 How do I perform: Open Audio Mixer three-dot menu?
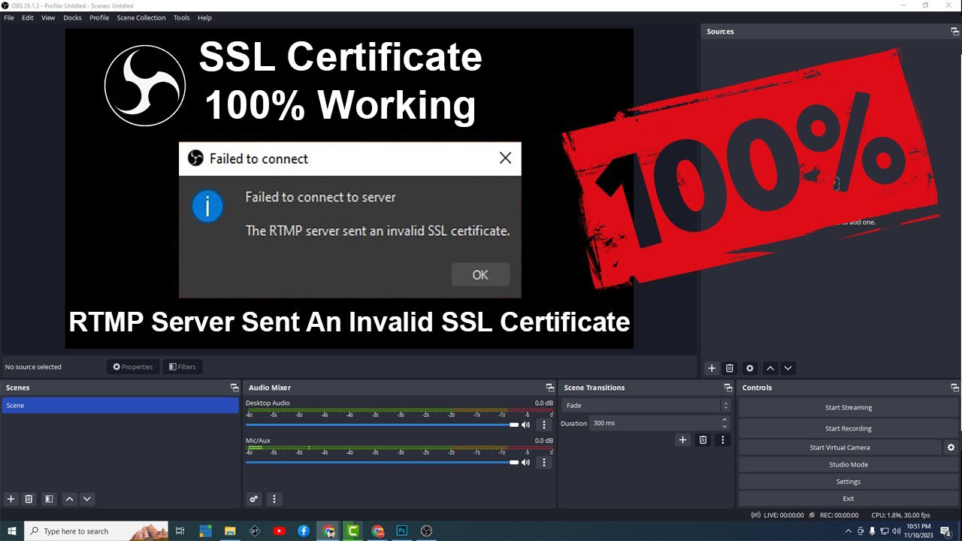pos(274,499)
